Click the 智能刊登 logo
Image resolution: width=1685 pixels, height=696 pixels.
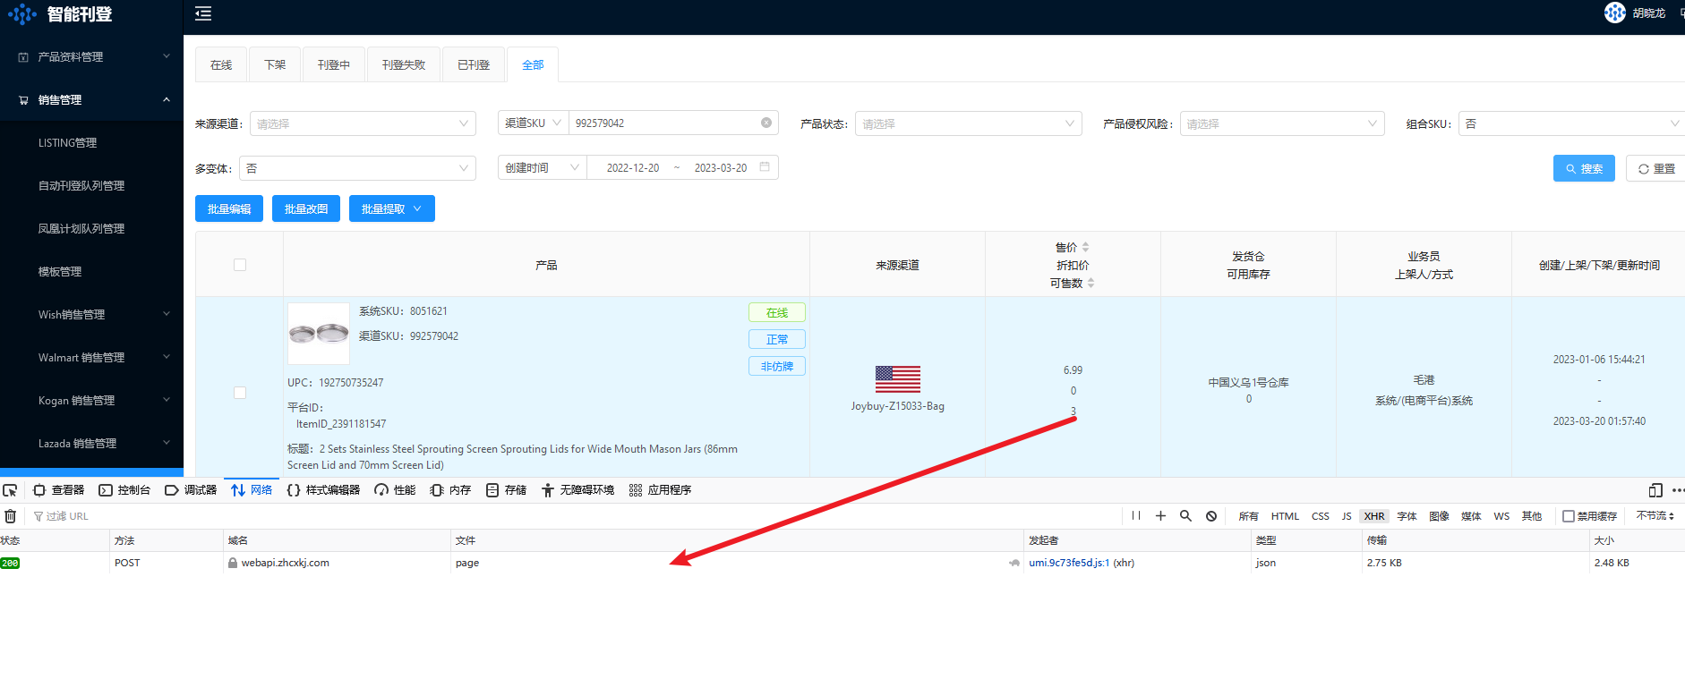[60, 14]
